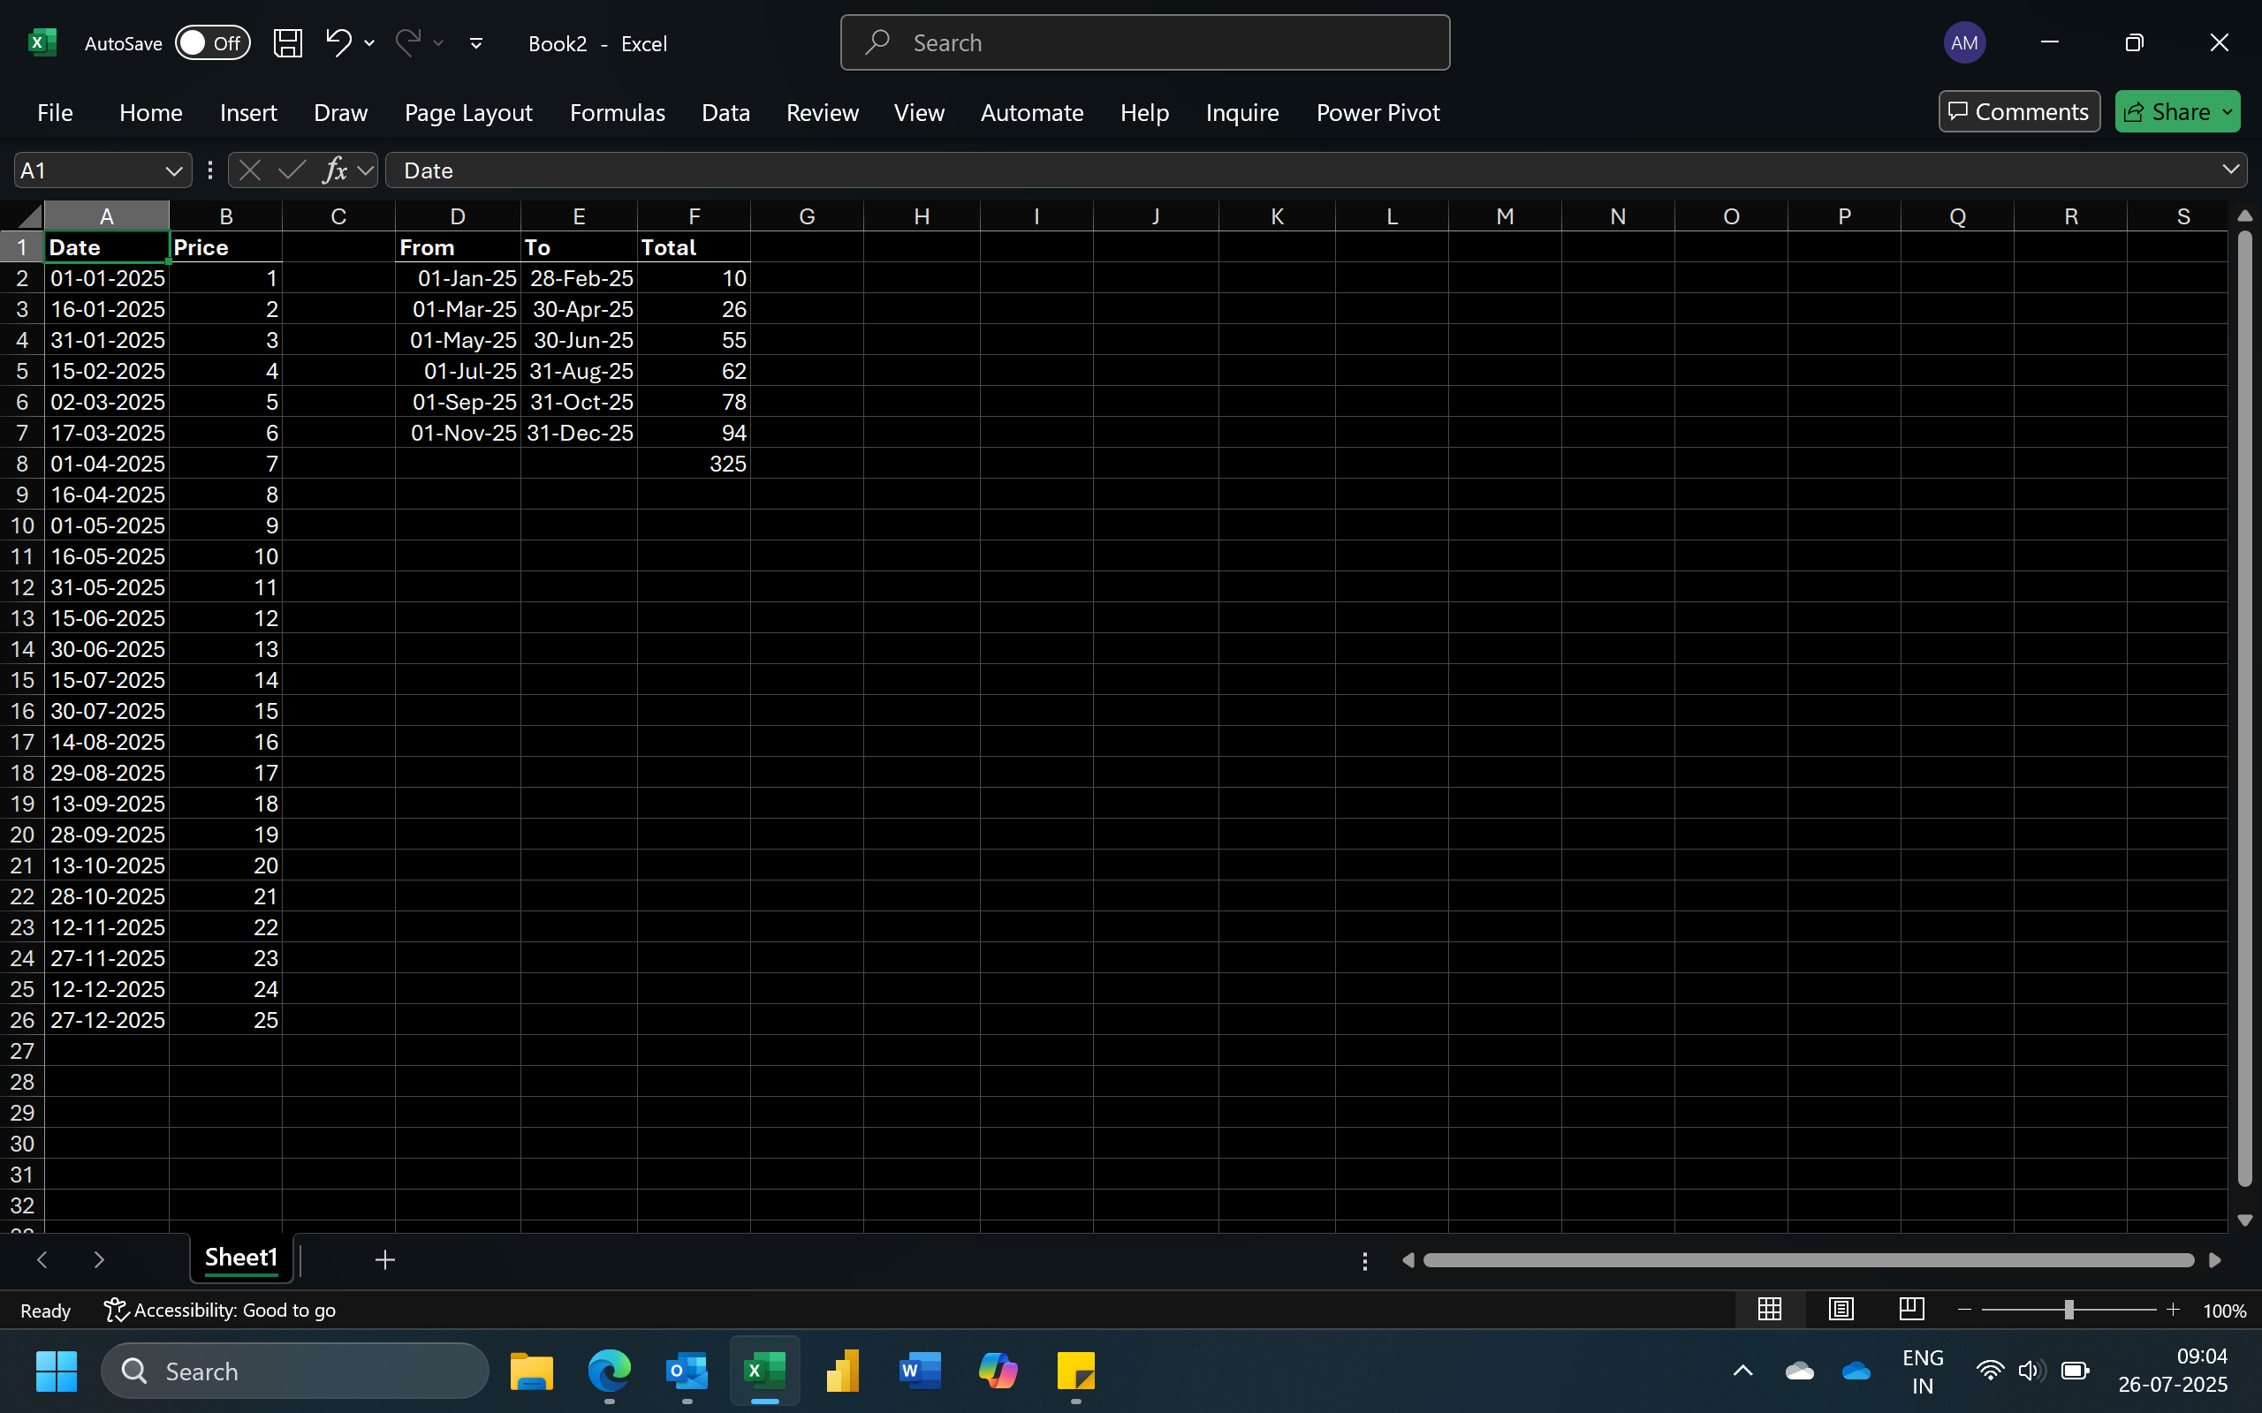Add a new sheet with plus icon
The width and height of the screenshot is (2262, 1413).
pyautogui.click(x=384, y=1259)
